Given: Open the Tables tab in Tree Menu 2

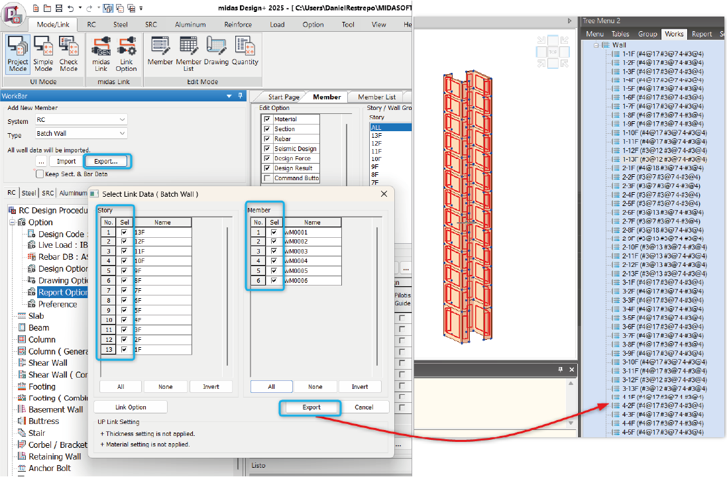Looking at the screenshot, I should click(620, 34).
